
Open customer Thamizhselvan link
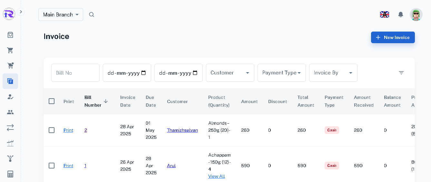point(182,130)
